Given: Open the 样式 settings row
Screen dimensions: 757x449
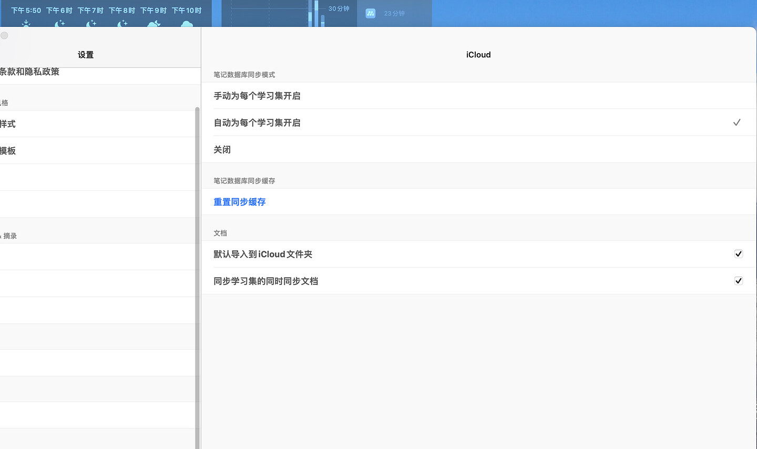Looking at the screenshot, I should (x=97, y=124).
